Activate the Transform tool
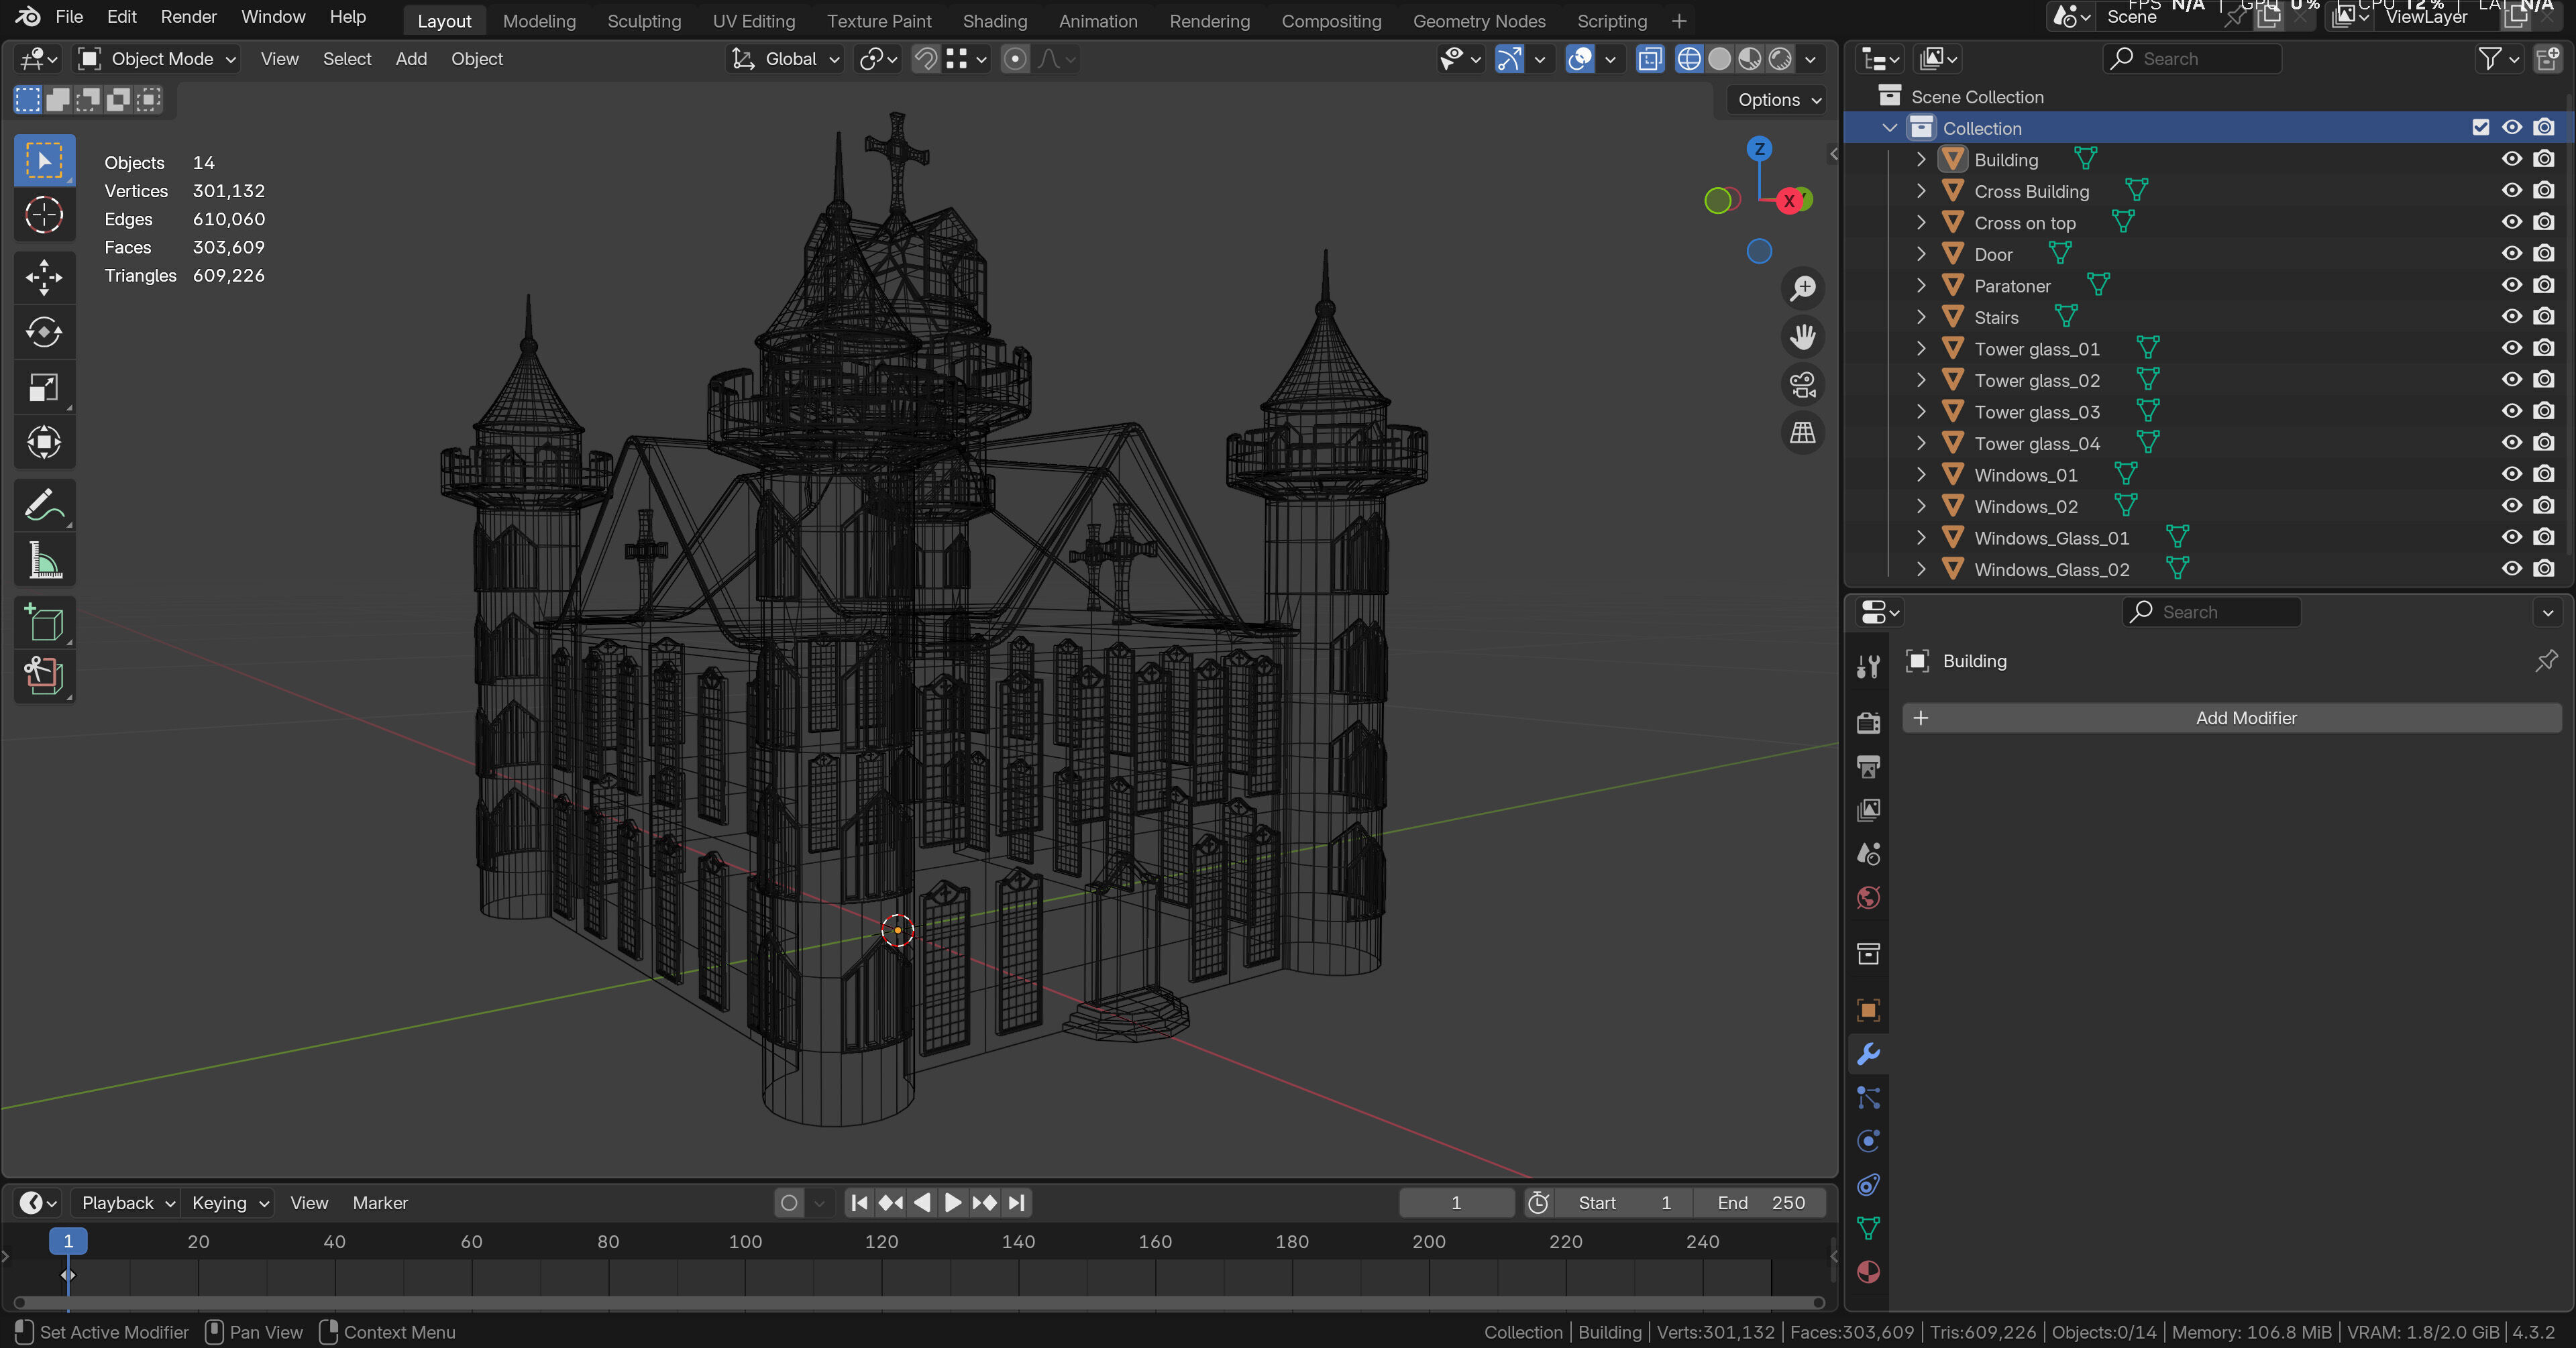 tap(44, 442)
